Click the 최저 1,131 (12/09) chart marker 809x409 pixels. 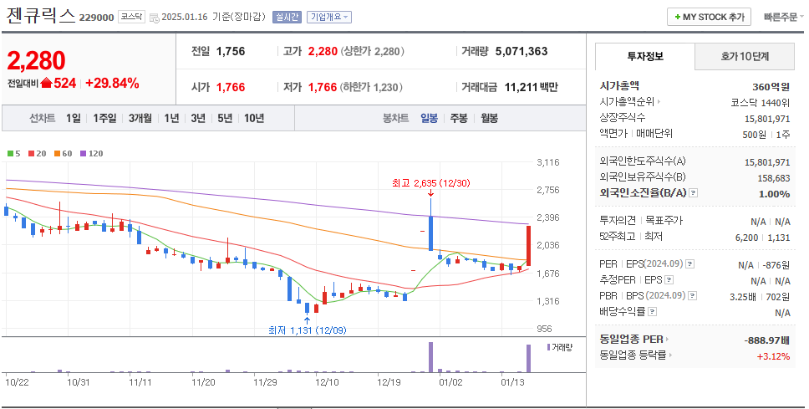[307, 330]
